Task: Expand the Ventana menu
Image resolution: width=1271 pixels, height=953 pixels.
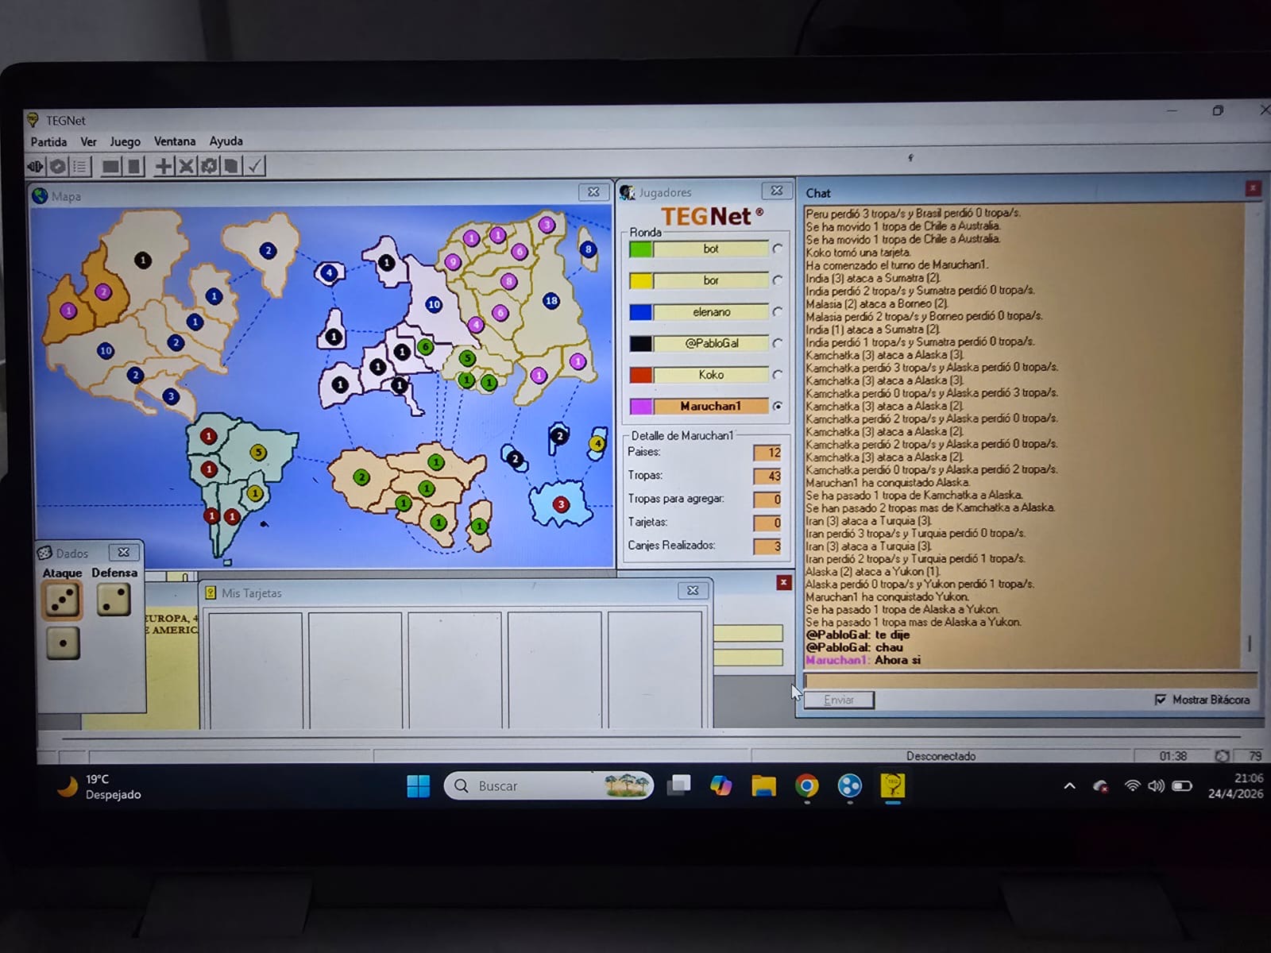Action: pos(175,141)
